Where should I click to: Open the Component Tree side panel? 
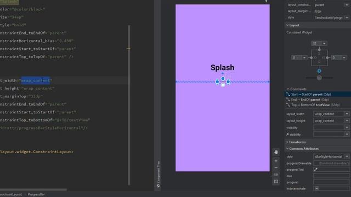(158, 174)
